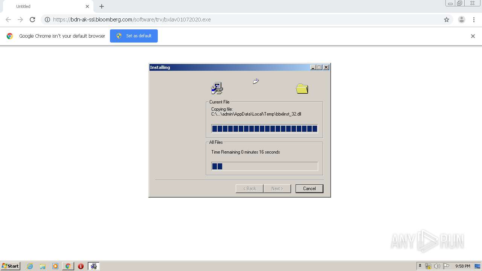The height and width of the screenshot is (271, 482).
Task: Restore down the Chrome window
Action: 460,3
